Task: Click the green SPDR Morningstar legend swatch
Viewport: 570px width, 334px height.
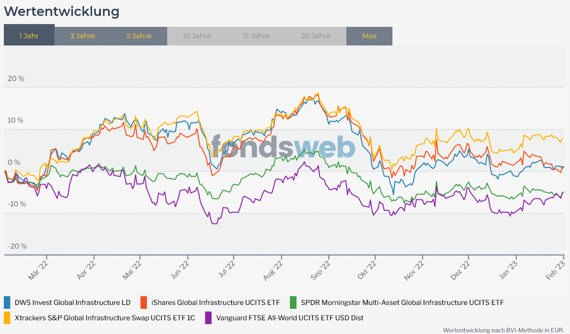Action: (x=293, y=302)
